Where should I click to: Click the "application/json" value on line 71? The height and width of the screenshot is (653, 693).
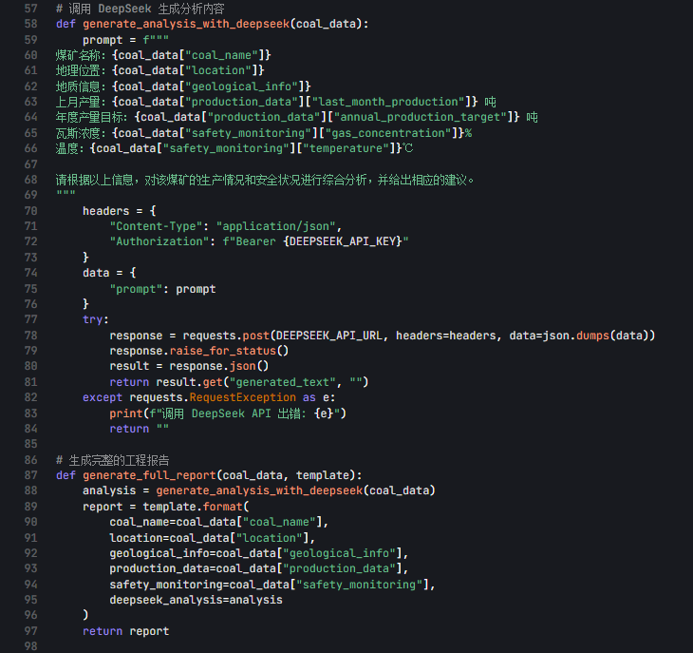276,226
